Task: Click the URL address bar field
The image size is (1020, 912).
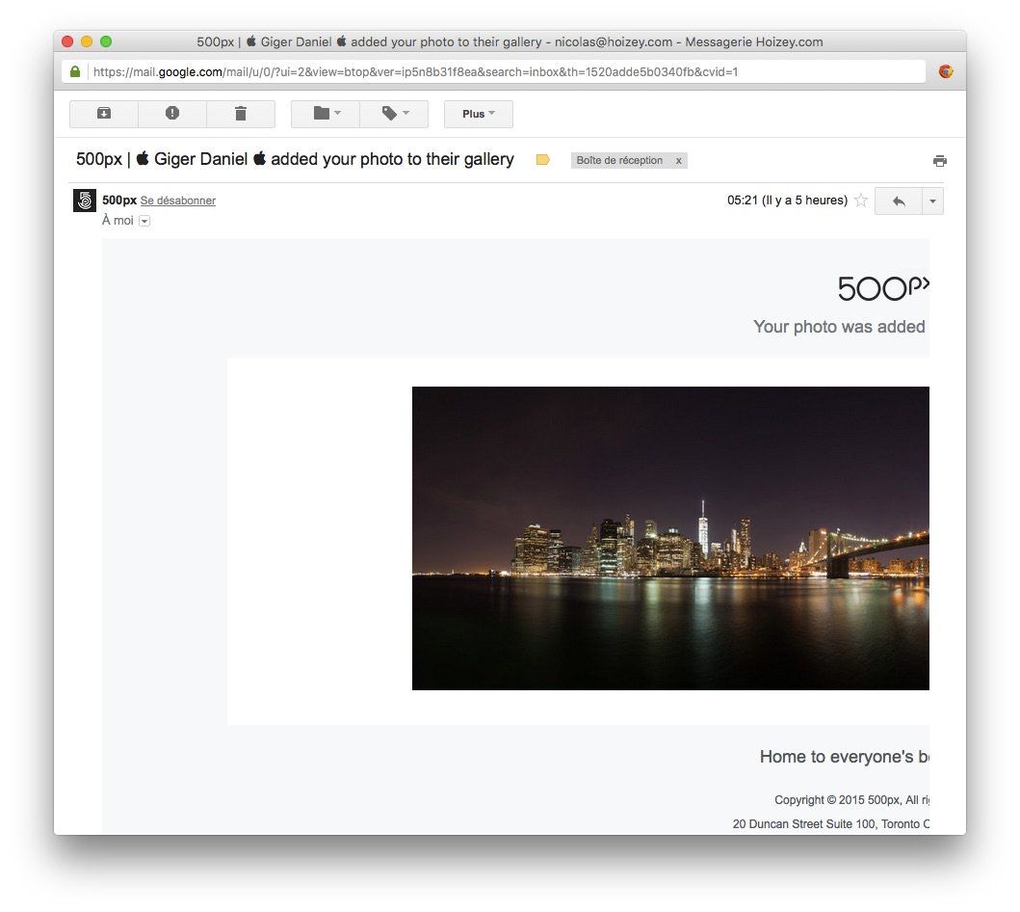Action: click(x=501, y=71)
